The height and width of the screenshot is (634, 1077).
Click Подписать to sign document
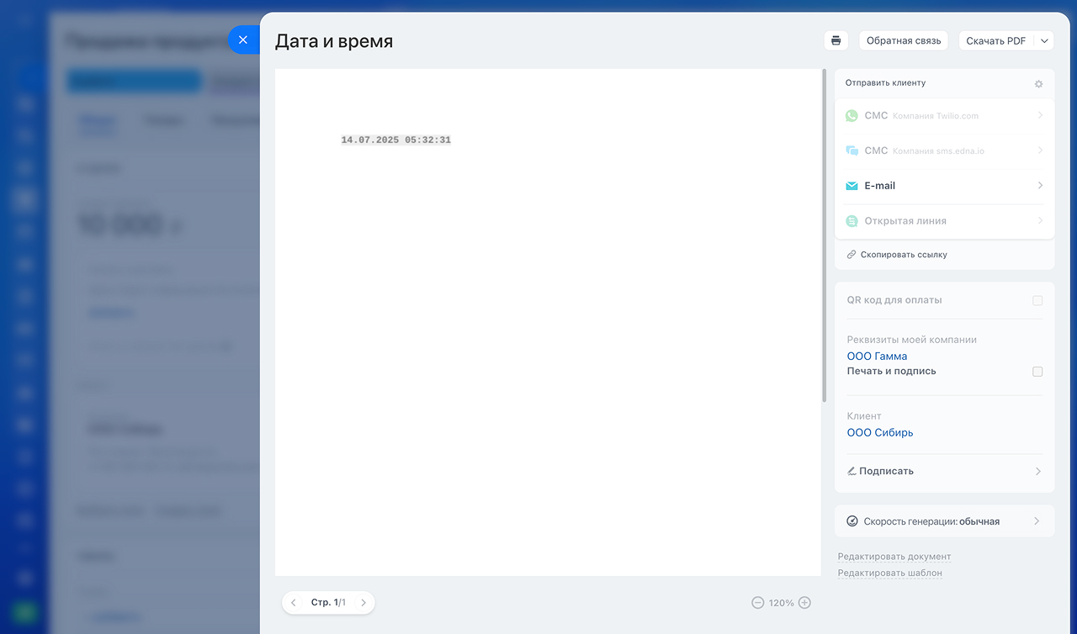[886, 472]
